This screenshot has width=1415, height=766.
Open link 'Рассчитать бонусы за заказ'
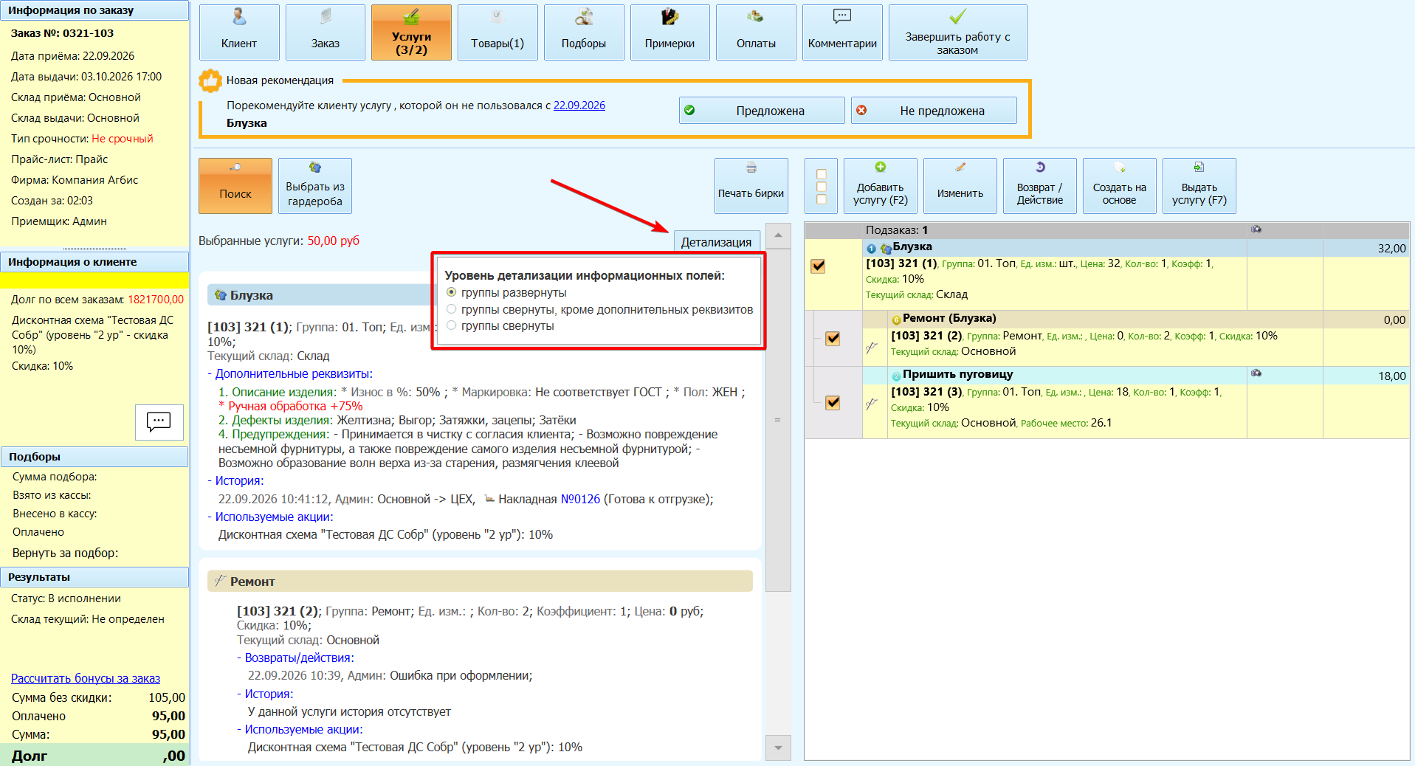tap(86, 678)
